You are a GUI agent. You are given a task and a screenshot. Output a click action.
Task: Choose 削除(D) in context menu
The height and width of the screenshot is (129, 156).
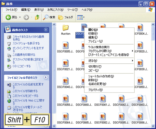tap(109, 80)
